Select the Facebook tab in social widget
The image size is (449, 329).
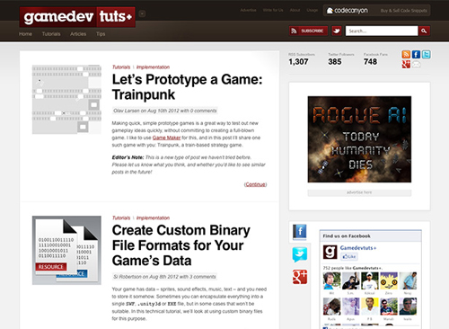(x=300, y=232)
